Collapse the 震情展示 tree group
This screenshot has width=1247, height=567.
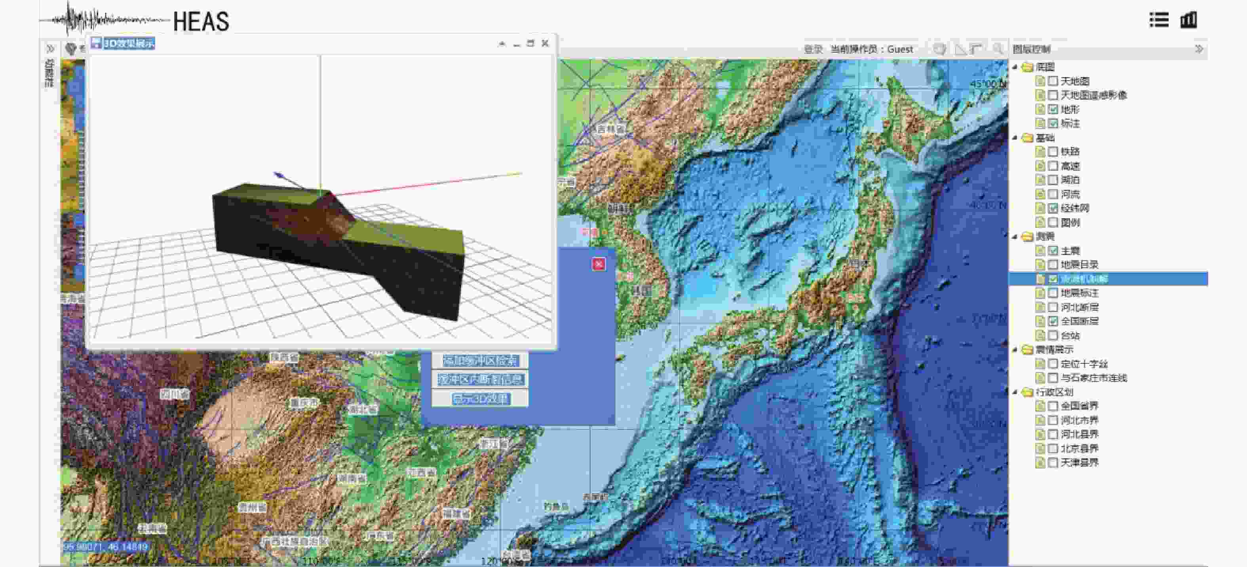(x=1015, y=350)
